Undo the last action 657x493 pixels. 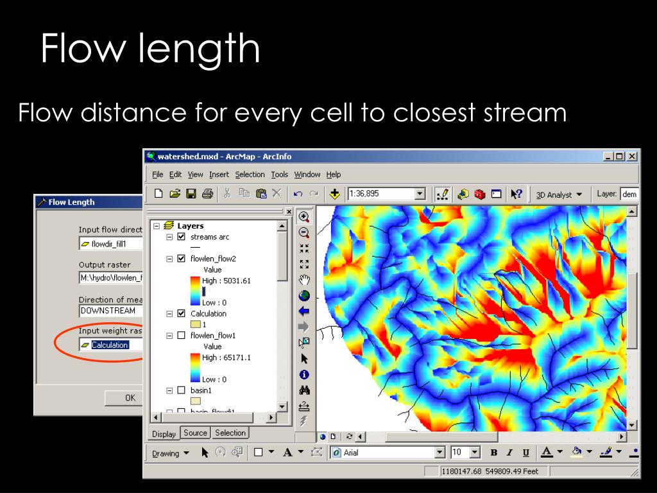point(298,194)
